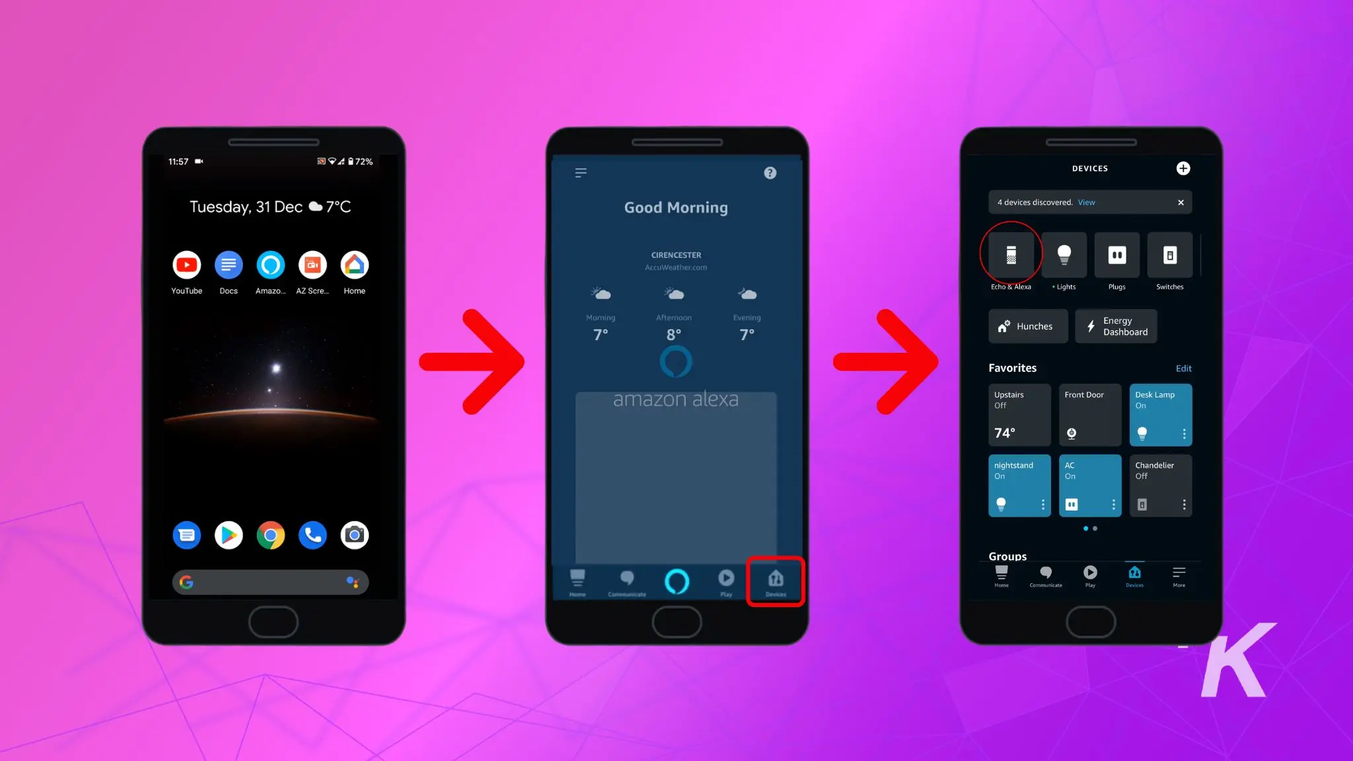Select Echo & Alexa device category icon
The height and width of the screenshot is (761, 1353).
tap(1011, 254)
